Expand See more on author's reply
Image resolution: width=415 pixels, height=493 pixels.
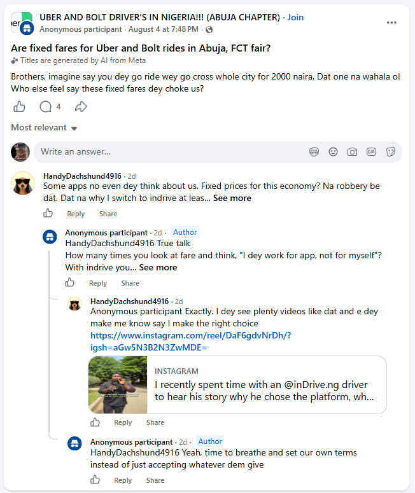click(158, 268)
